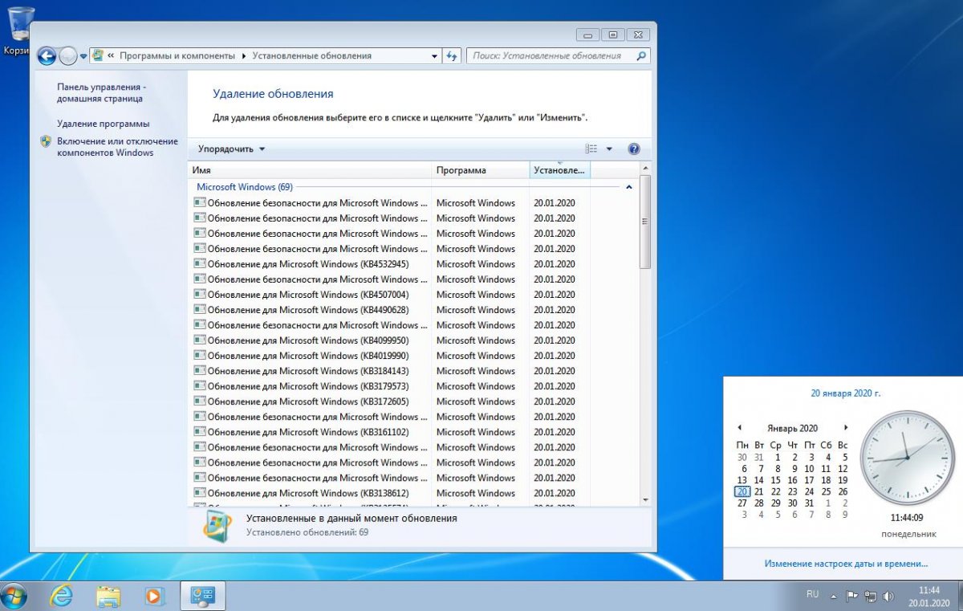963x611 pixels.
Task: Click network tray icon
Action: [870, 597]
